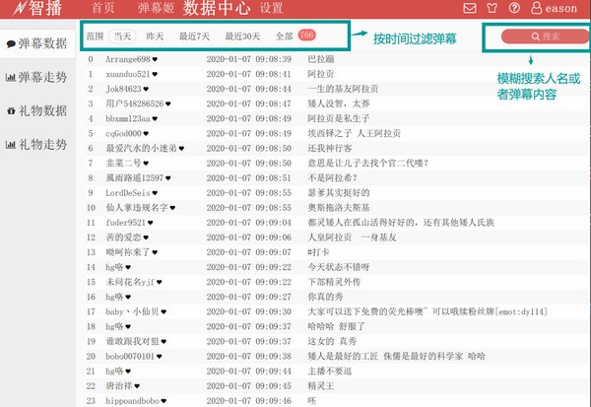Select the 当天 time range filter
The width and height of the screenshot is (591, 407).
123,36
